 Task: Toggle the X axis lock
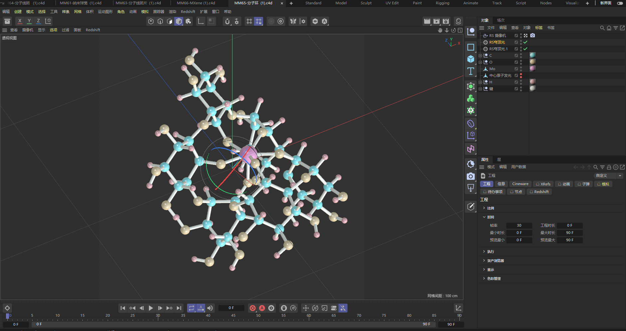coord(20,21)
